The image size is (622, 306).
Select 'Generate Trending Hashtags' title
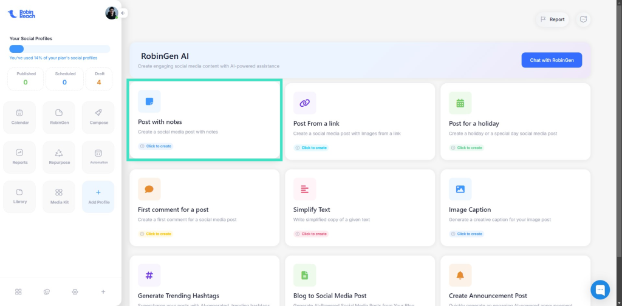point(179,296)
